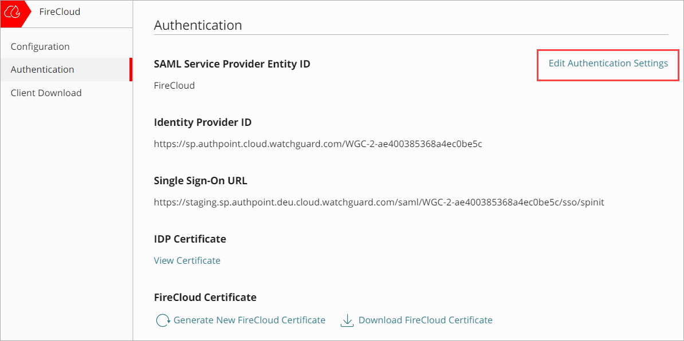684x341 pixels.
Task: Click the FireCloud Certificate section header
Action: (205, 297)
